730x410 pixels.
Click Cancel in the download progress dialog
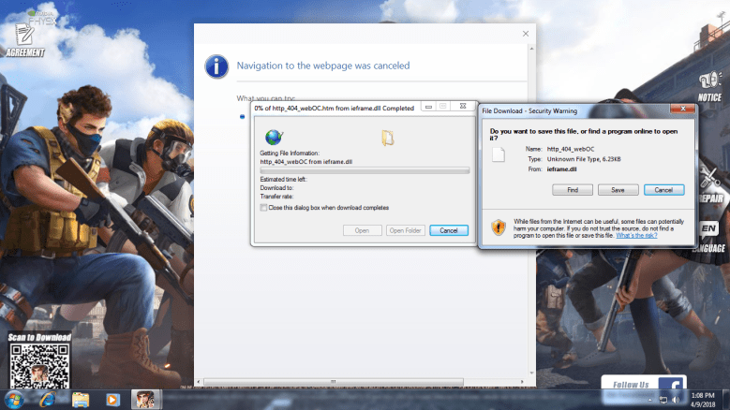pos(449,230)
